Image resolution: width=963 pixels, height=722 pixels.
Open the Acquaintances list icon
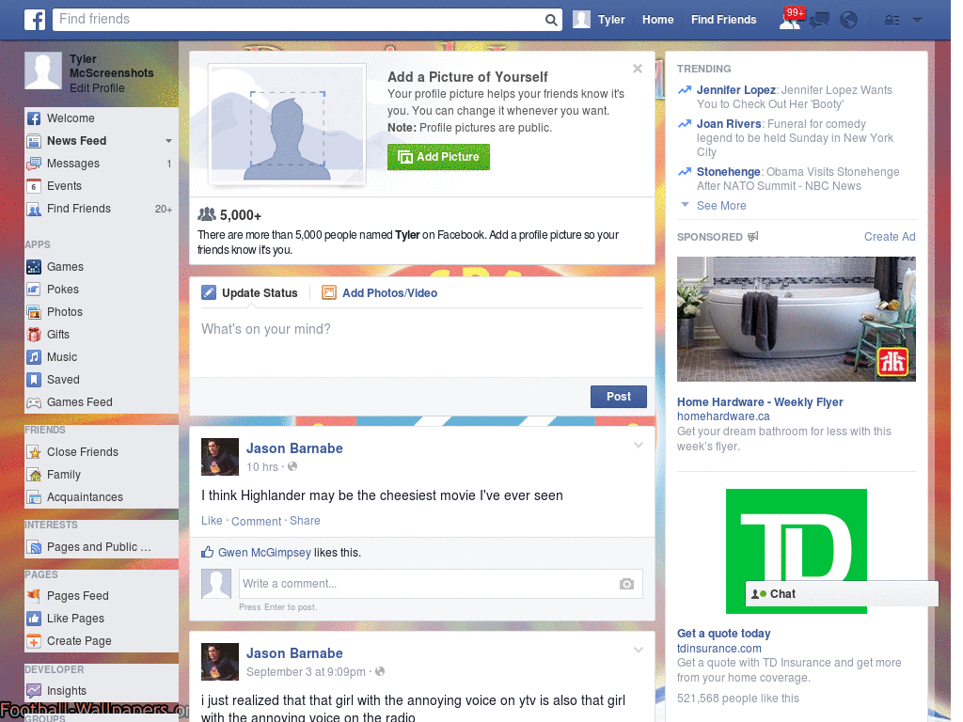pyautogui.click(x=34, y=497)
